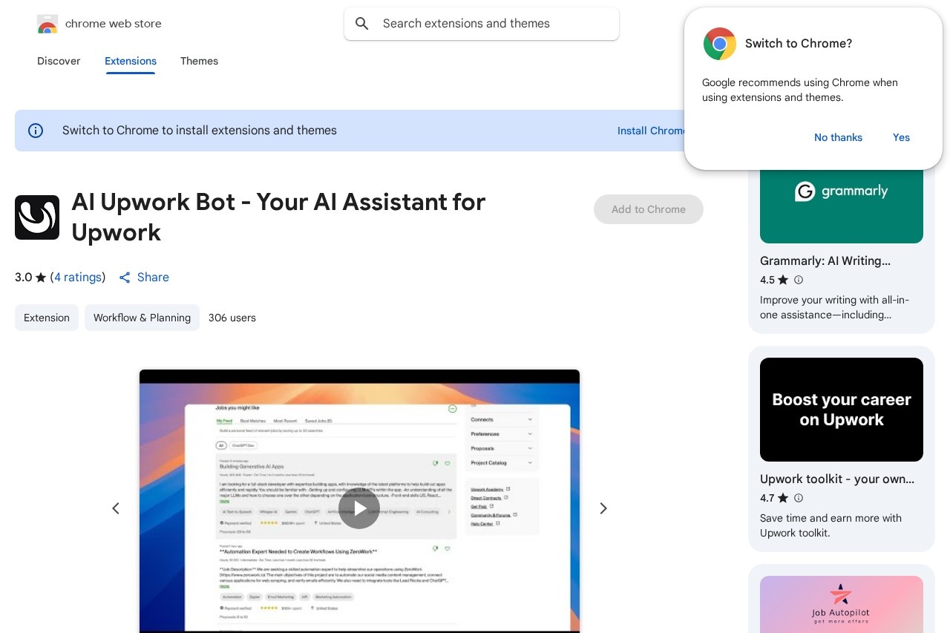Click the next arrow in the media carousel
950x633 pixels.
[603, 508]
